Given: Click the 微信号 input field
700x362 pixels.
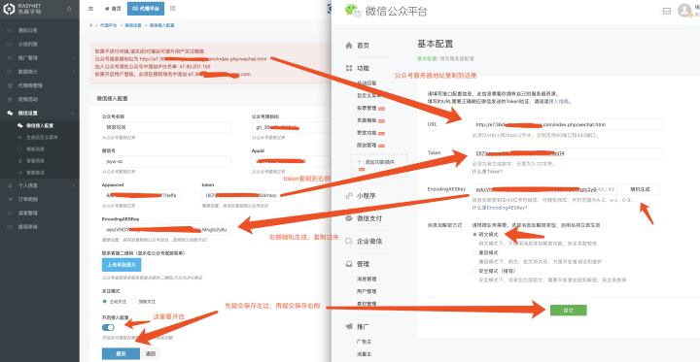Looking at the screenshot, I should (166, 161).
